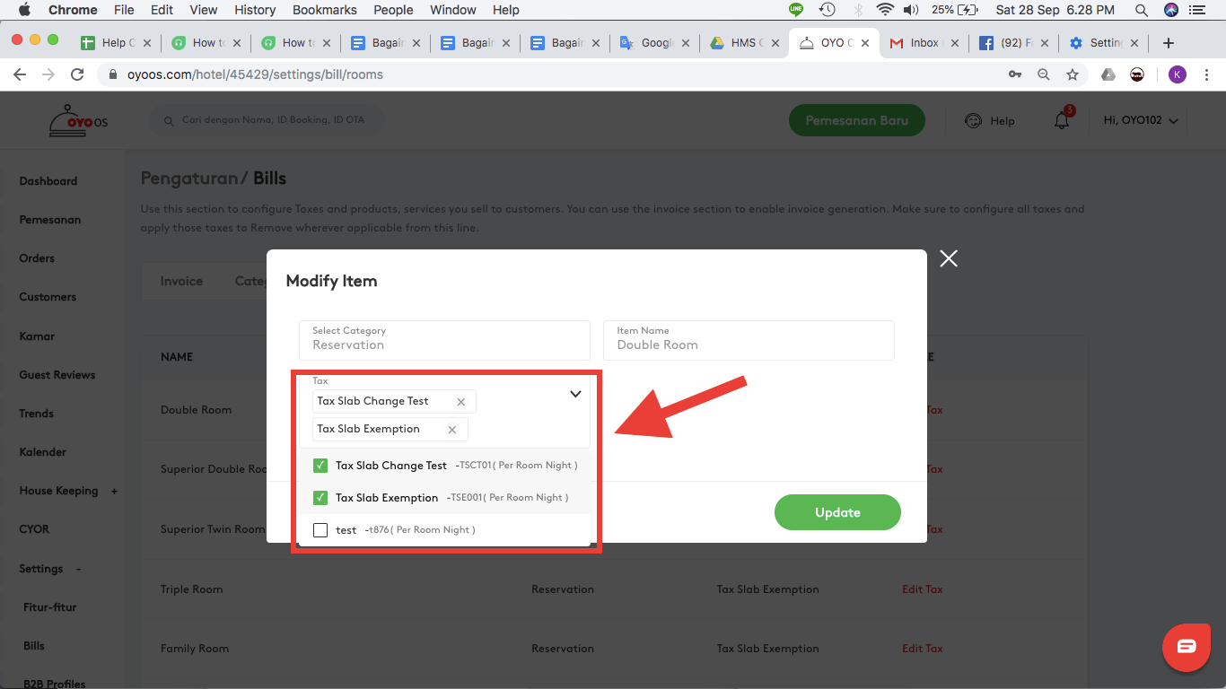Open the chat support widget
Viewport: 1226px width, 689px height.
coord(1187,646)
